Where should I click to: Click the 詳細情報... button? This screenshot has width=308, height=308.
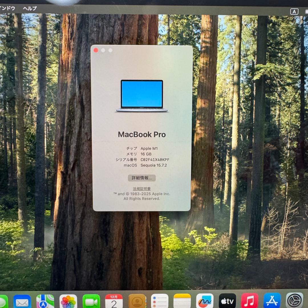pyautogui.click(x=142, y=178)
